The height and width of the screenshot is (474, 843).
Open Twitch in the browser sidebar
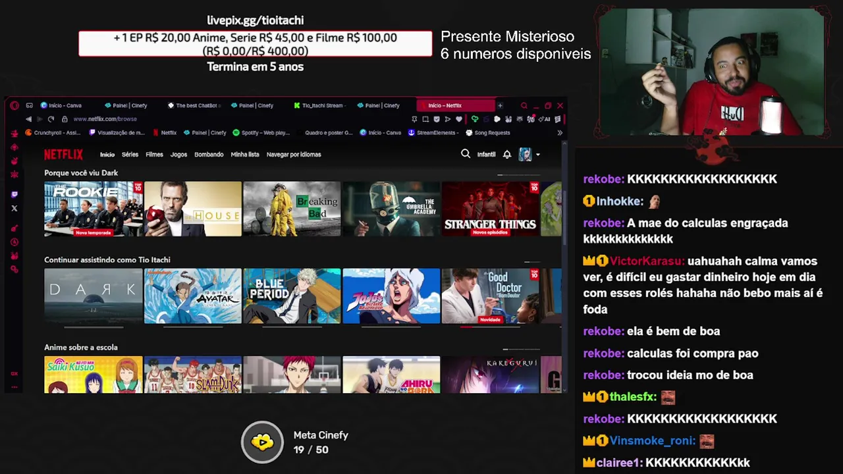pos(14,194)
